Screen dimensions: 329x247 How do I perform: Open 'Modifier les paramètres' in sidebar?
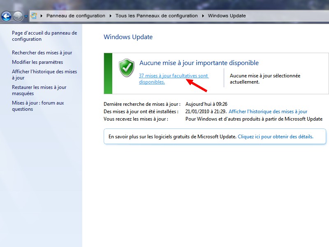(37, 62)
